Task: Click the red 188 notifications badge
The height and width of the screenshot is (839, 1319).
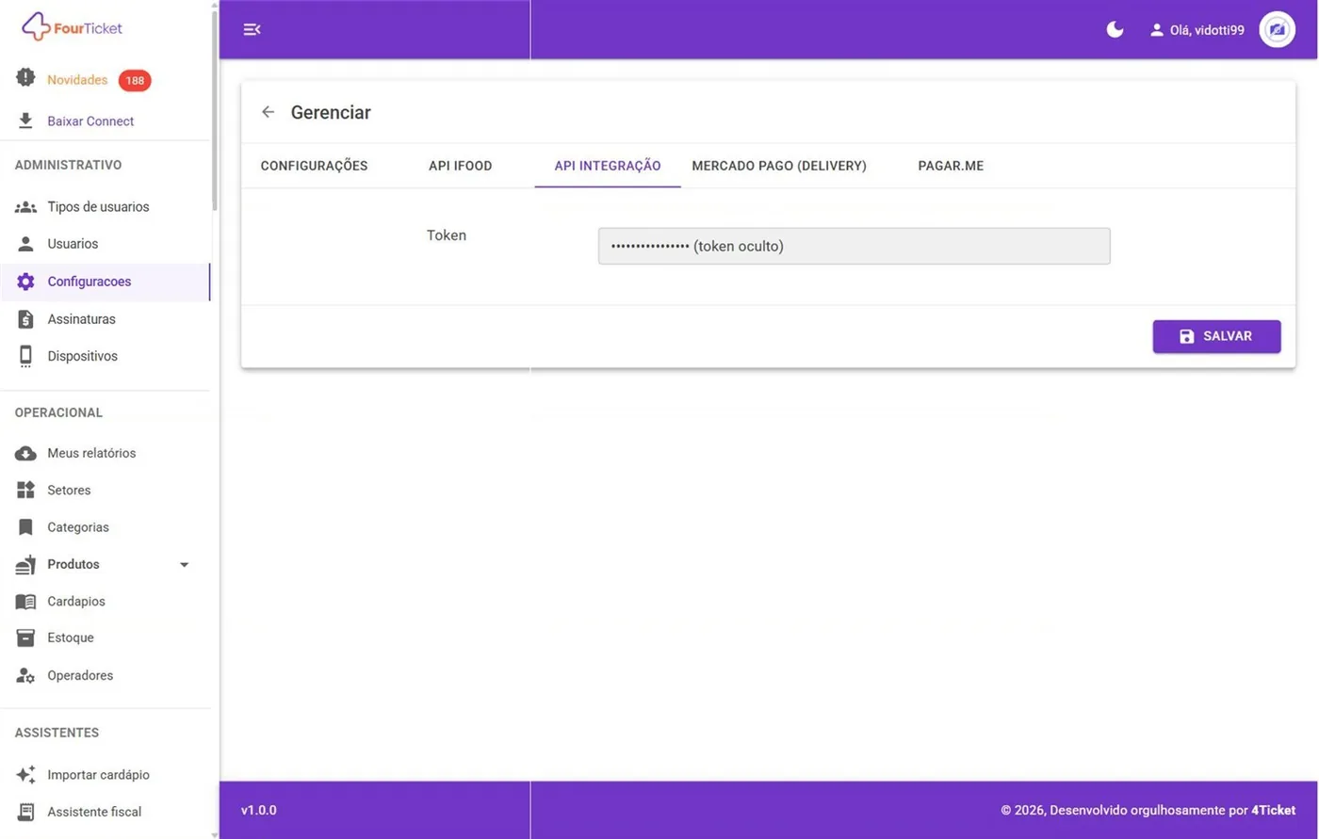Action: (135, 80)
